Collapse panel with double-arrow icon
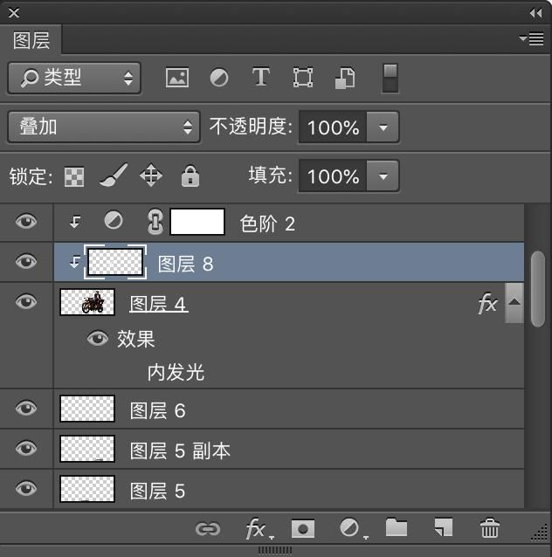552x557 pixels. click(x=535, y=13)
